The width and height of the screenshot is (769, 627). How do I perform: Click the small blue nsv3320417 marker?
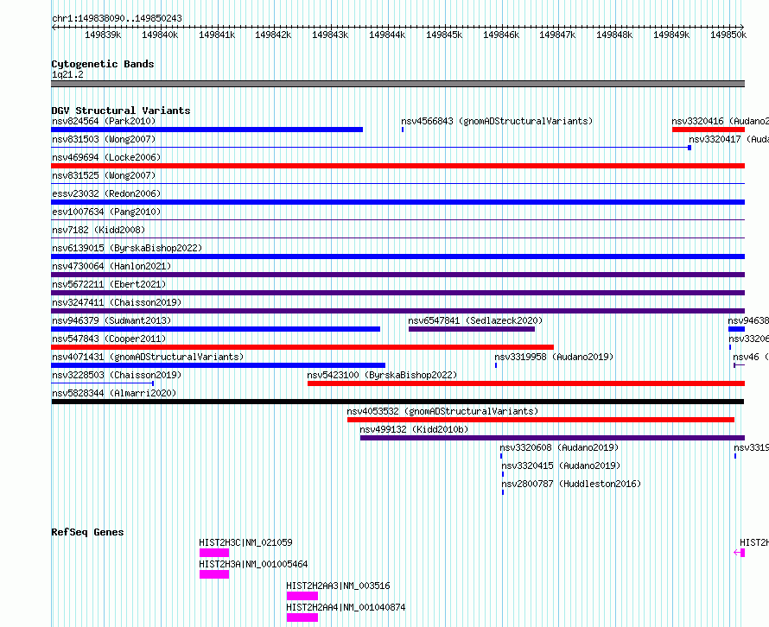coord(690,148)
